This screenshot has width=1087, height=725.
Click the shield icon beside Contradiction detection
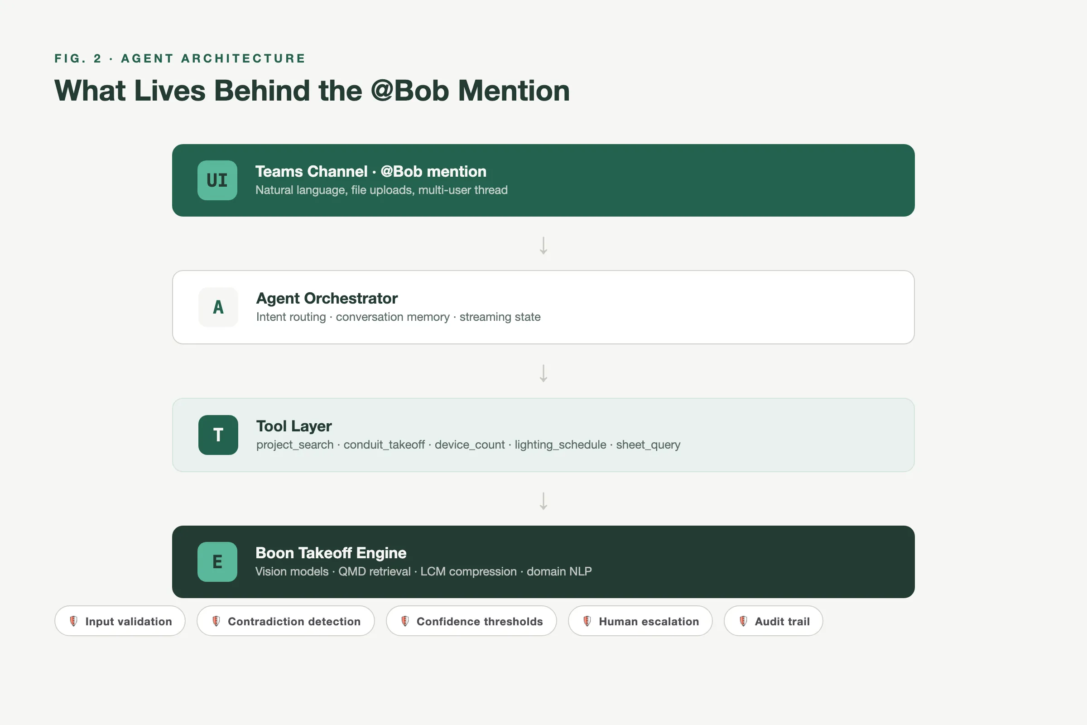(216, 621)
